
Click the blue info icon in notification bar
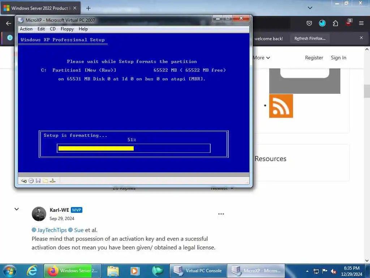(10, 38)
